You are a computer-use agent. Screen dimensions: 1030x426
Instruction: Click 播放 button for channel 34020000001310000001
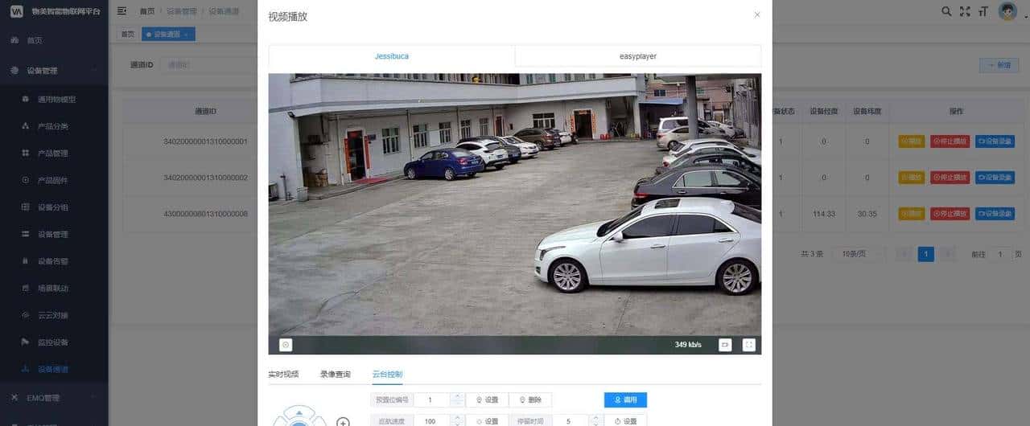[x=912, y=141]
